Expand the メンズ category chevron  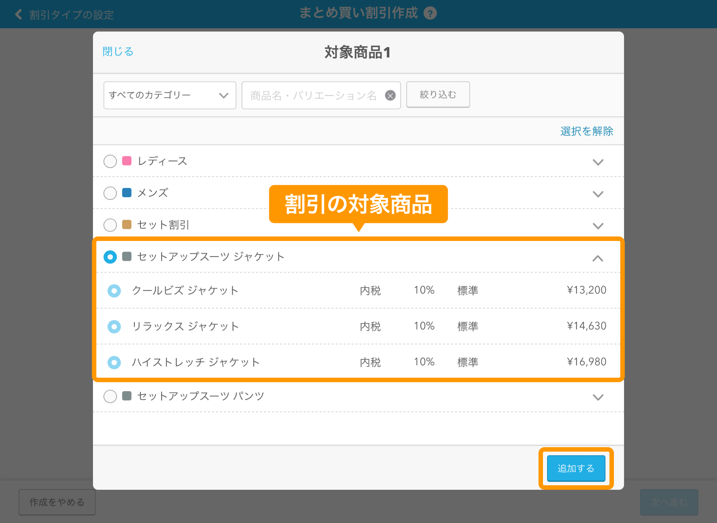click(x=598, y=194)
